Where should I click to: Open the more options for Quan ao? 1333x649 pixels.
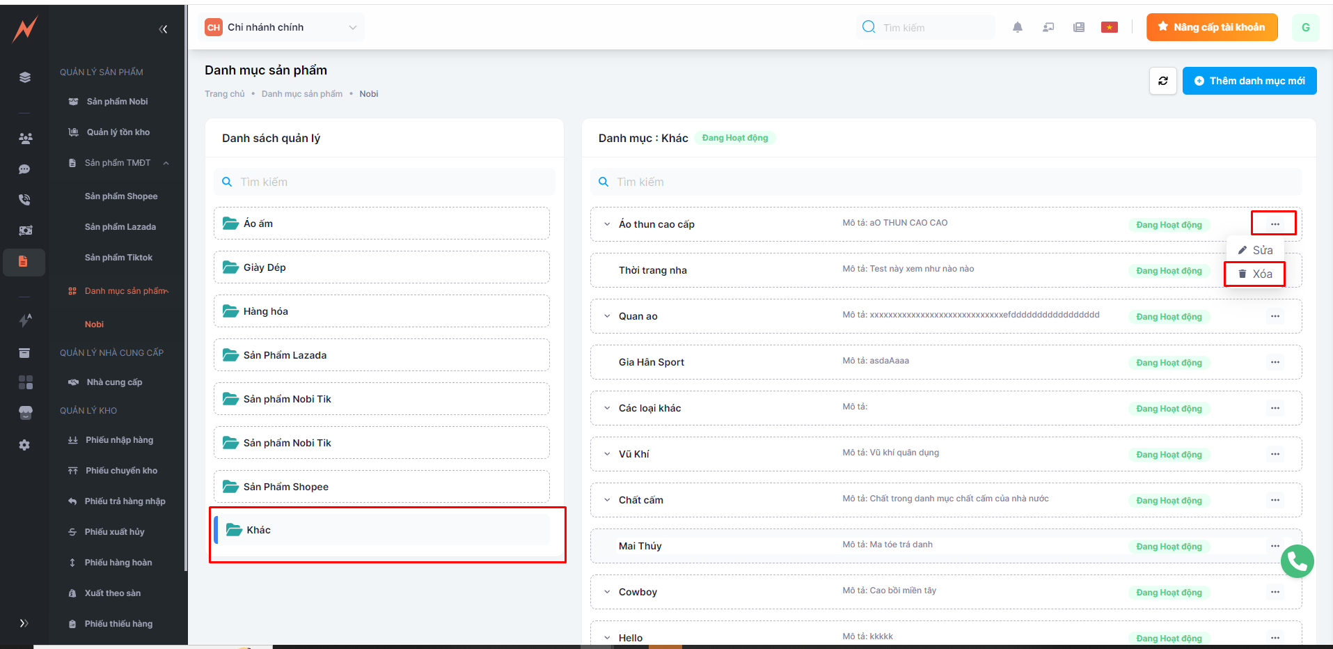coord(1275,316)
